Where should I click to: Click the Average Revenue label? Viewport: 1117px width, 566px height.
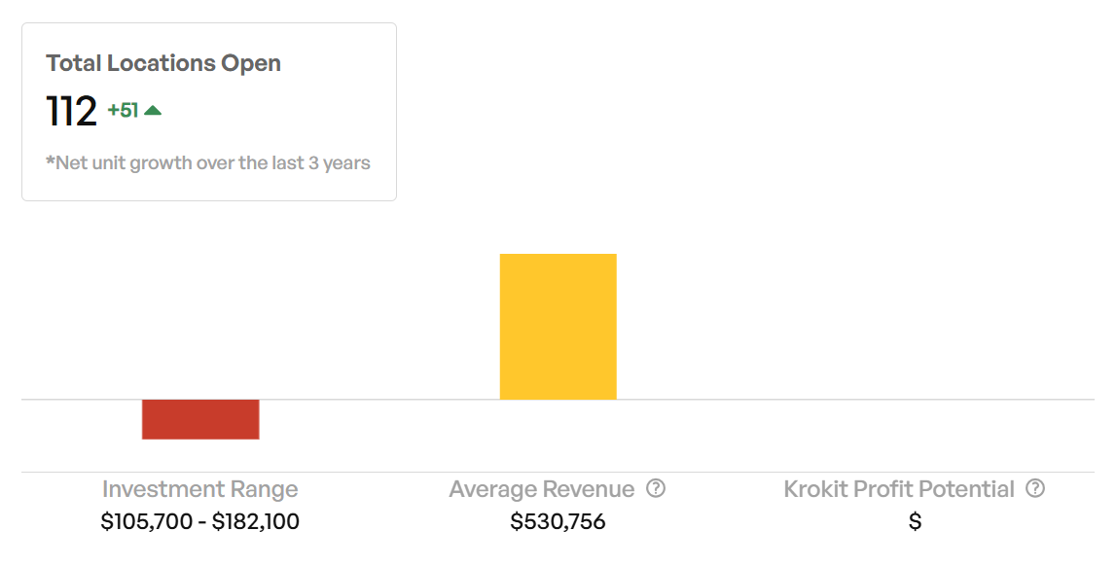tap(541, 489)
